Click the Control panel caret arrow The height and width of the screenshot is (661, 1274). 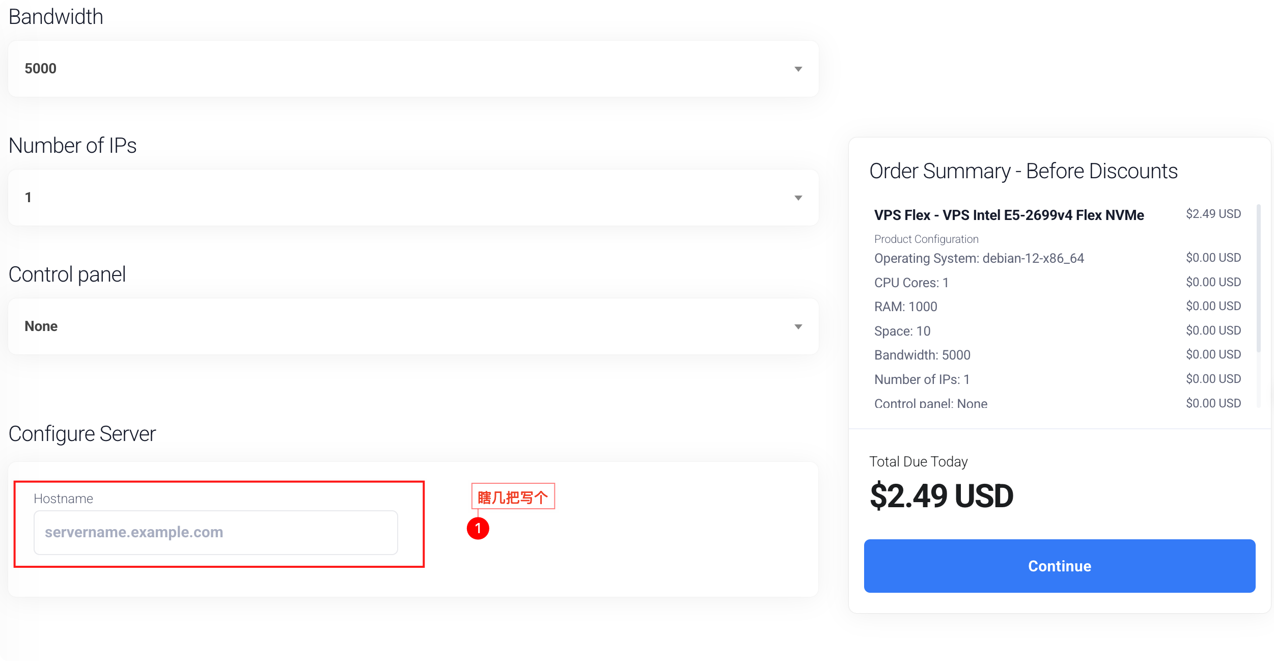pyautogui.click(x=798, y=326)
